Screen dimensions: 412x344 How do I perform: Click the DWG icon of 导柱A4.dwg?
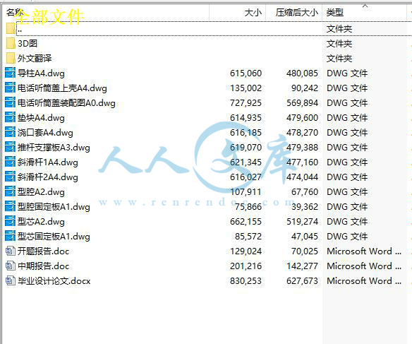point(11,73)
